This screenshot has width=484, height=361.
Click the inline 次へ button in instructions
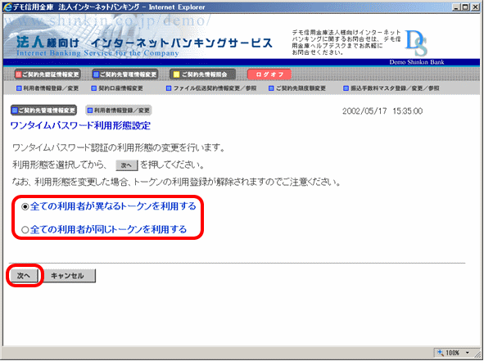127,165
